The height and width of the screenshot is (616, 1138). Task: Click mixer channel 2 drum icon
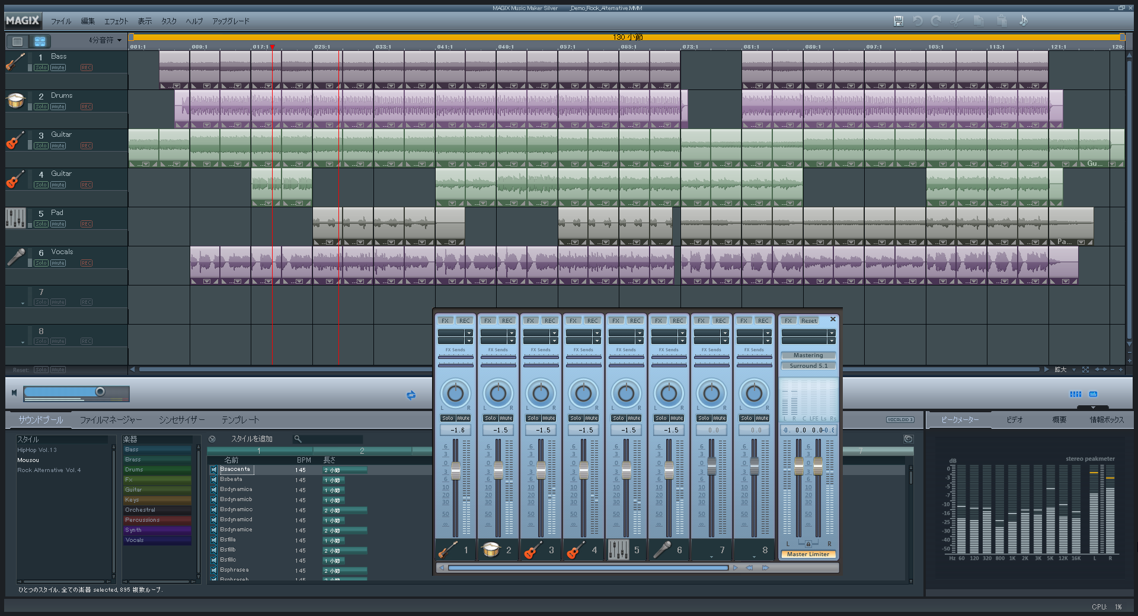(x=491, y=550)
